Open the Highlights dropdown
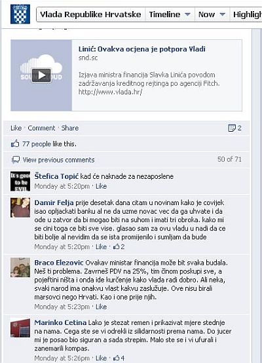The width and height of the screenshot is (262, 363). 246,14
